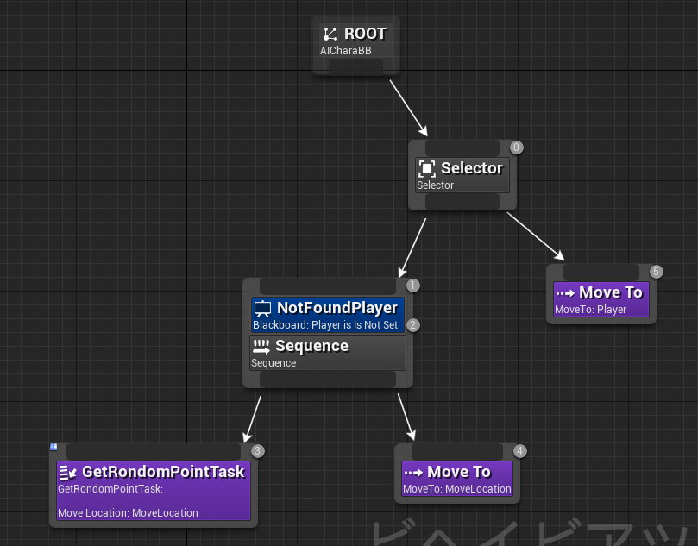Click the GetRondomPointTask task icon

click(x=67, y=473)
